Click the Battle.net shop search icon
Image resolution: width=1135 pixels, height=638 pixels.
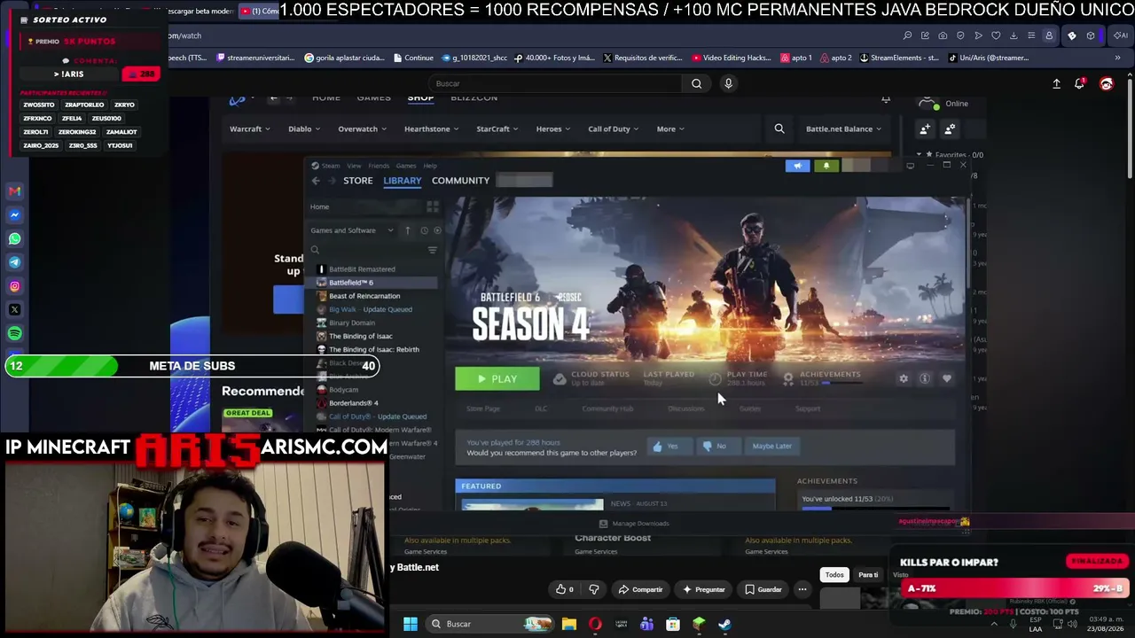779,129
